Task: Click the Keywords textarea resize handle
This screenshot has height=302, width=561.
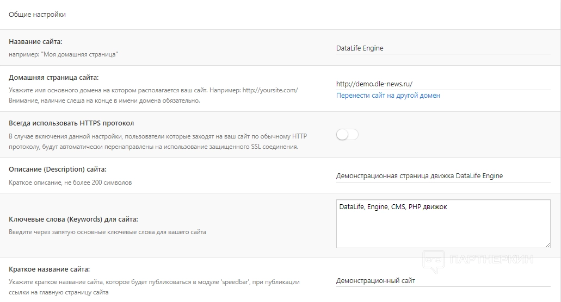Action: pyautogui.click(x=547, y=245)
